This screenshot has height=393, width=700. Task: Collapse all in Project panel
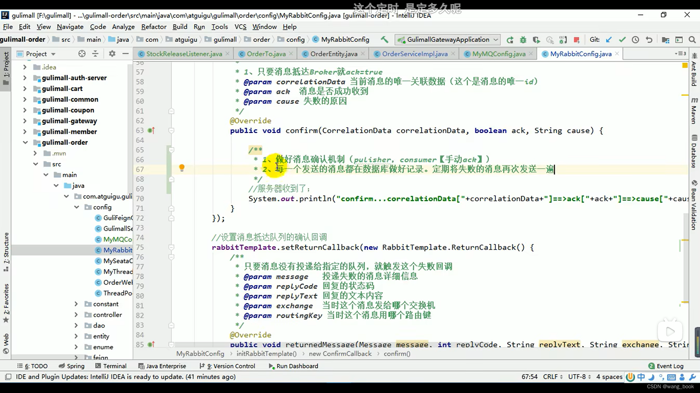coord(95,53)
